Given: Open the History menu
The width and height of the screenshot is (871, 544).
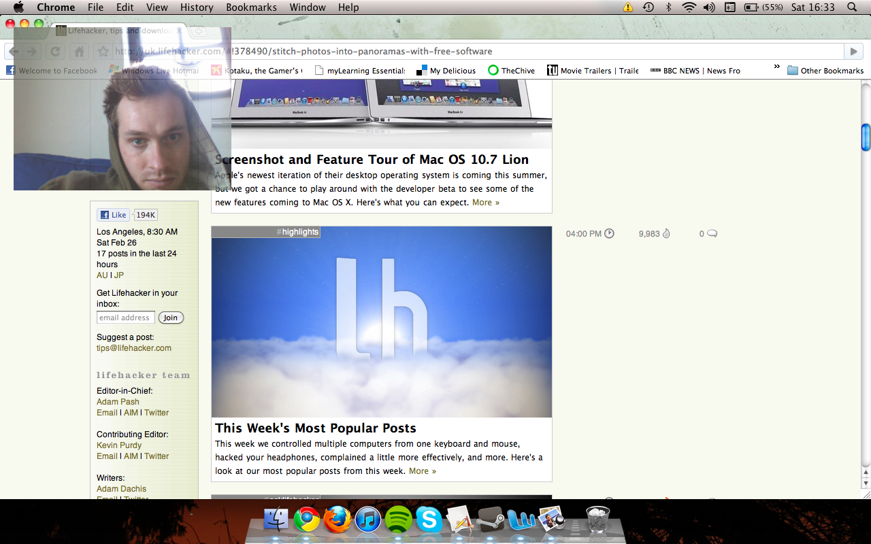Looking at the screenshot, I should point(197,7).
